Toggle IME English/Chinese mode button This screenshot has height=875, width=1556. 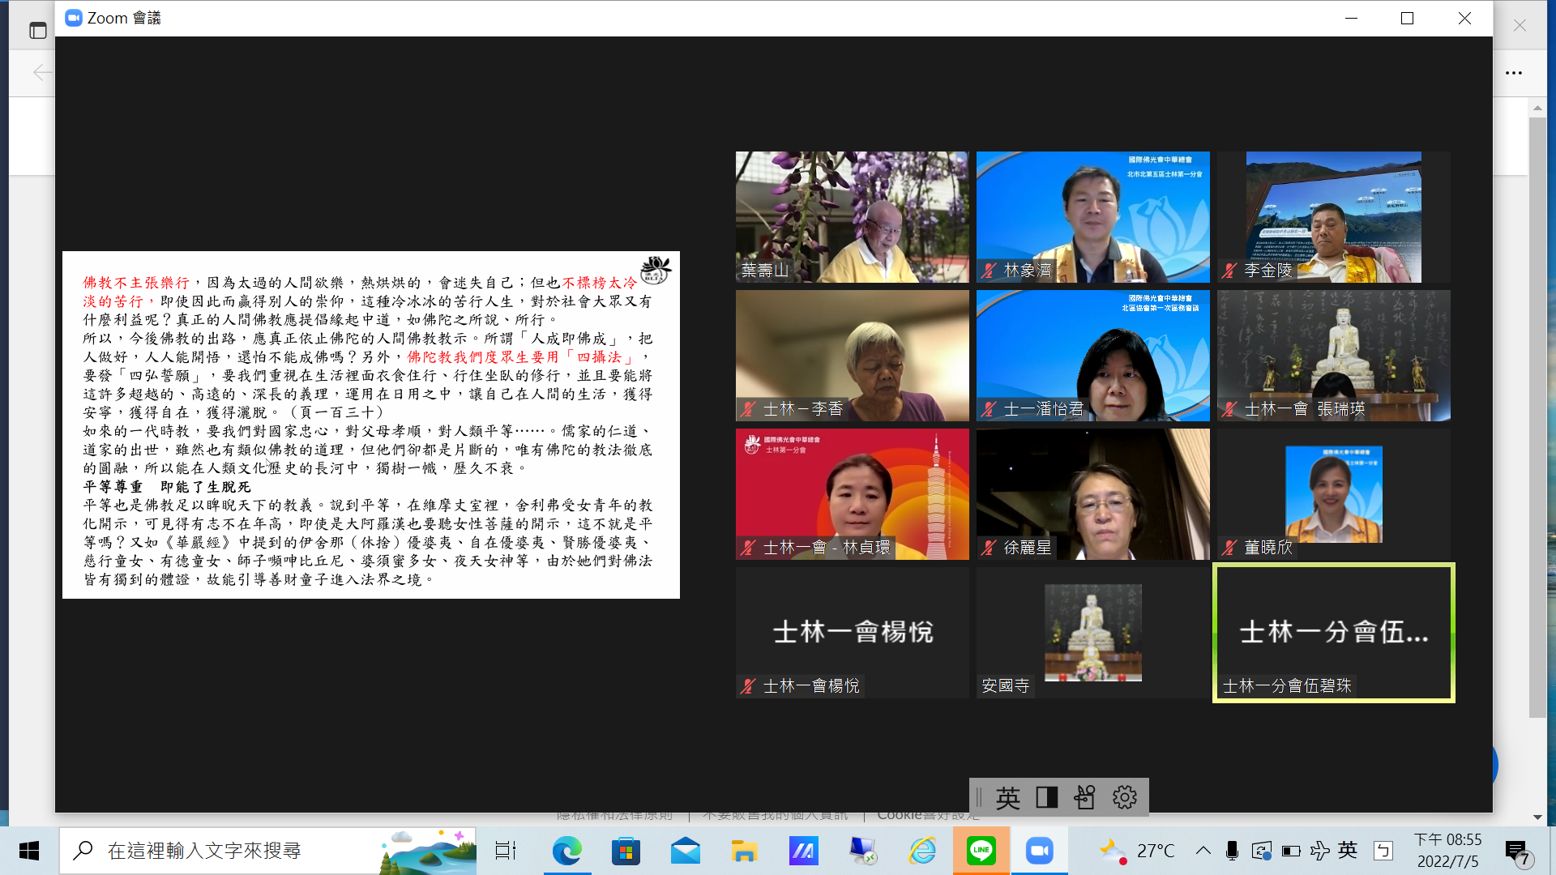tap(1007, 798)
